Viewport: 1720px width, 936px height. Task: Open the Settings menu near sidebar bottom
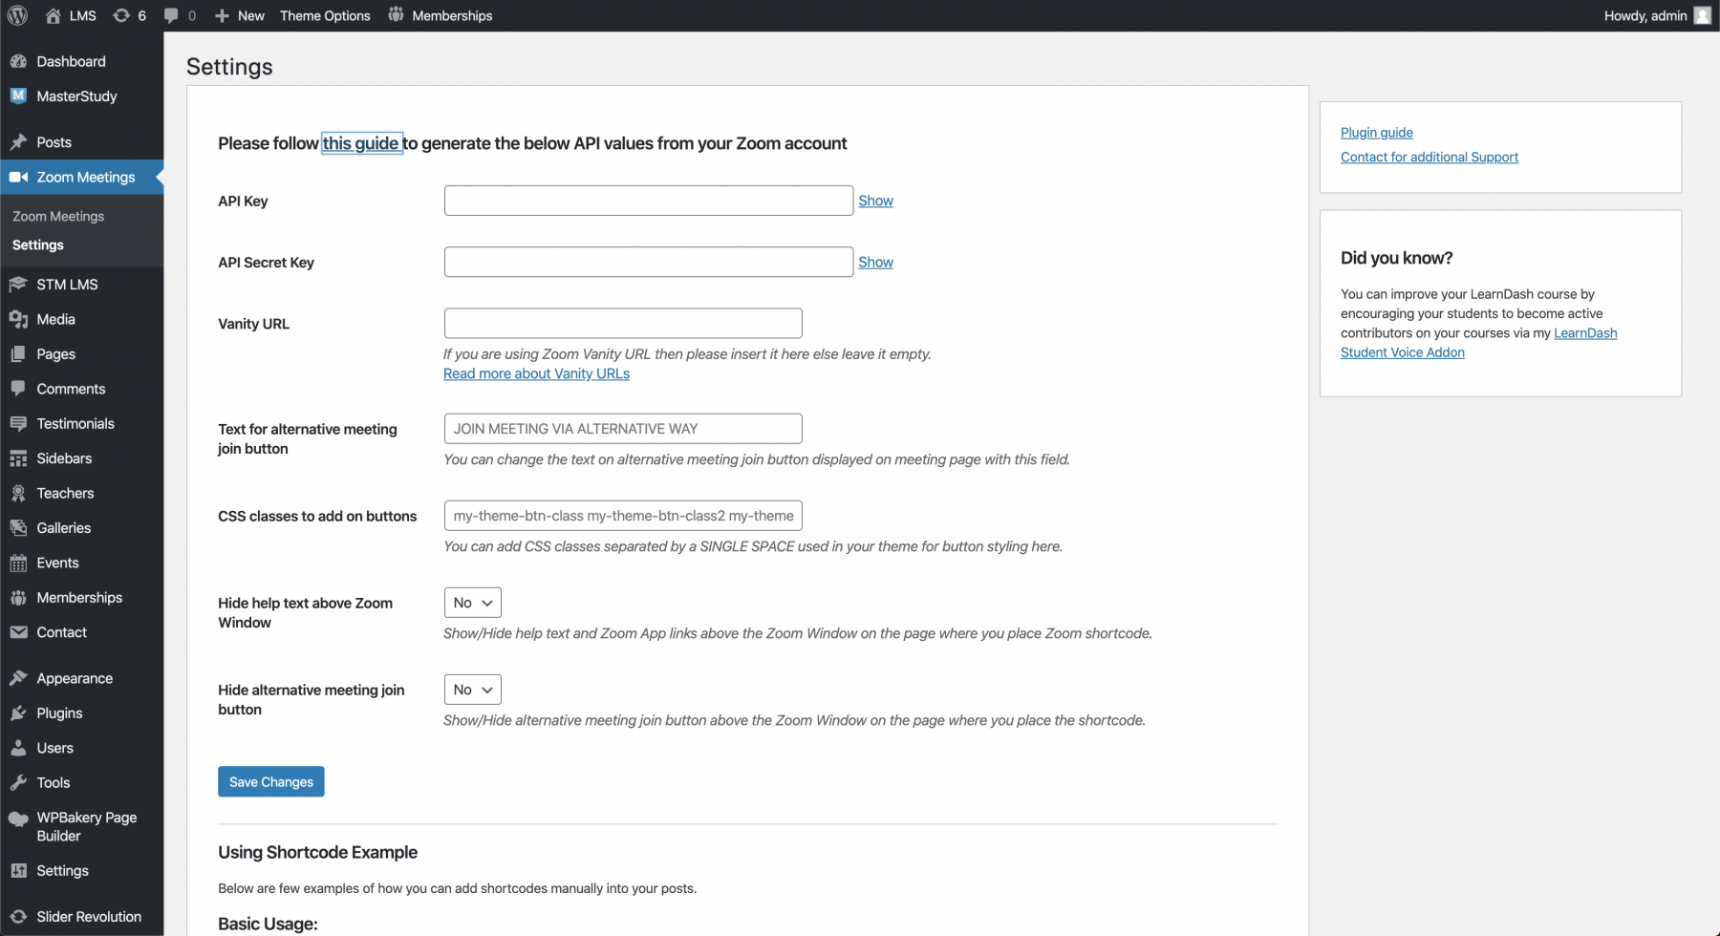(62, 870)
